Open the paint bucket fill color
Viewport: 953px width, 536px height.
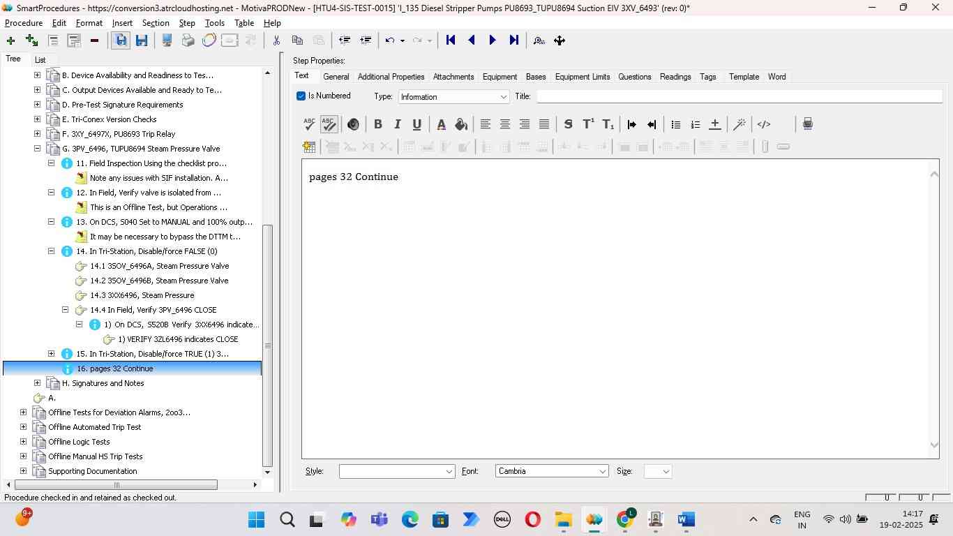point(460,124)
